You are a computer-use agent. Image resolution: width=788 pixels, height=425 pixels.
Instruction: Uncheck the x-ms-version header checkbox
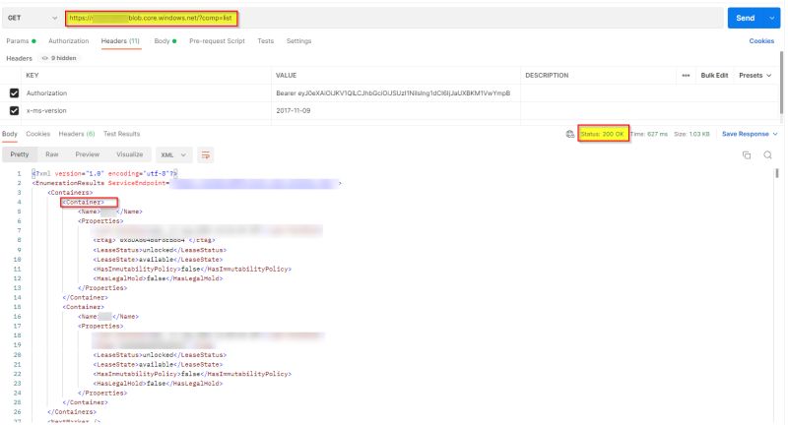[x=14, y=110]
